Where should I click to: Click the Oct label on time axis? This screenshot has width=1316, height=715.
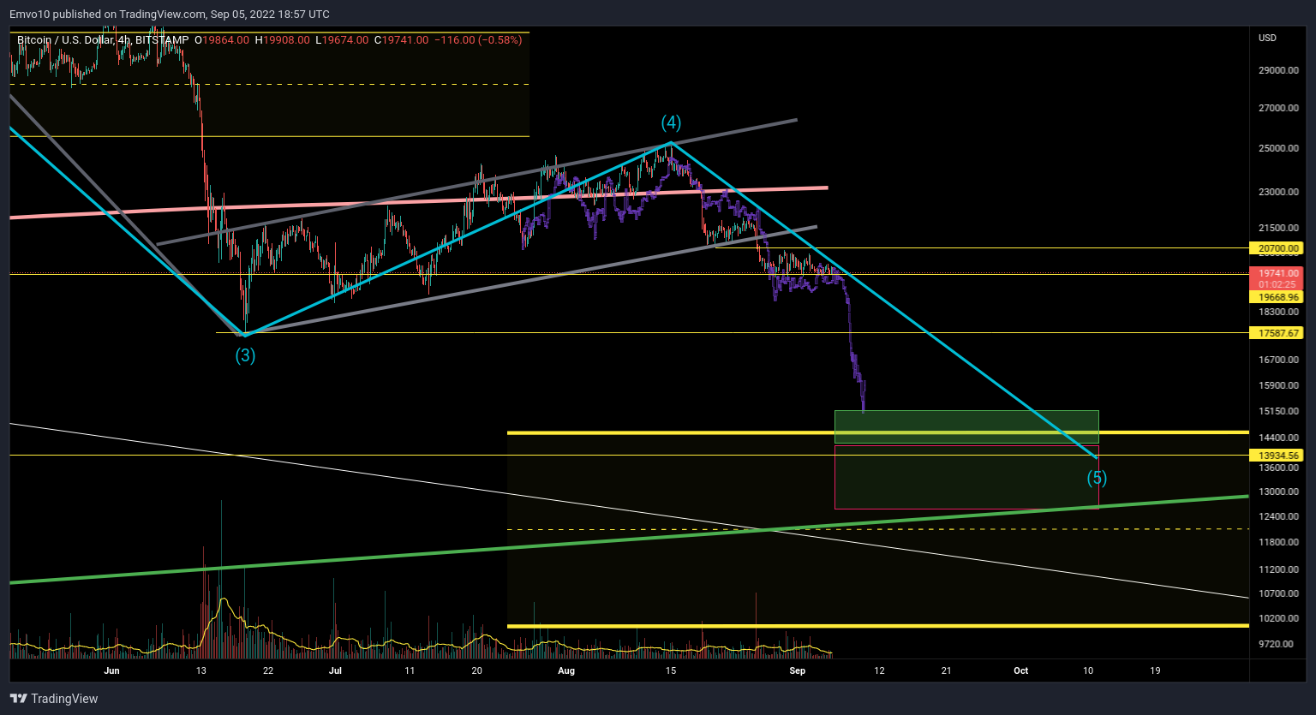tap(1021, 670)
